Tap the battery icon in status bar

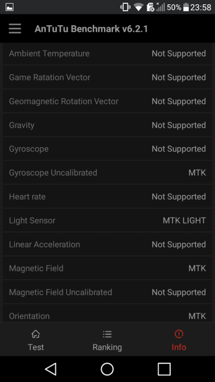(x=186, y=7)
